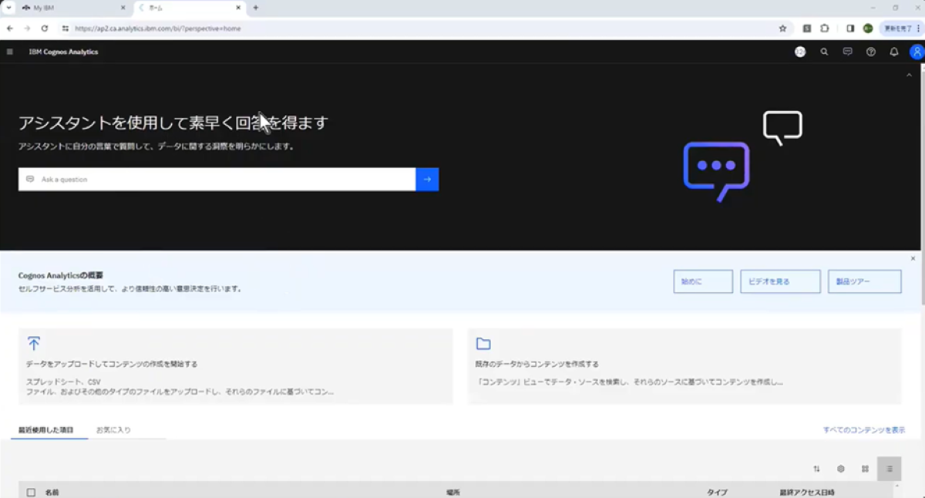Open the help question mark icon
This screenshot has width=925, height=498.
tap(871, 52)
